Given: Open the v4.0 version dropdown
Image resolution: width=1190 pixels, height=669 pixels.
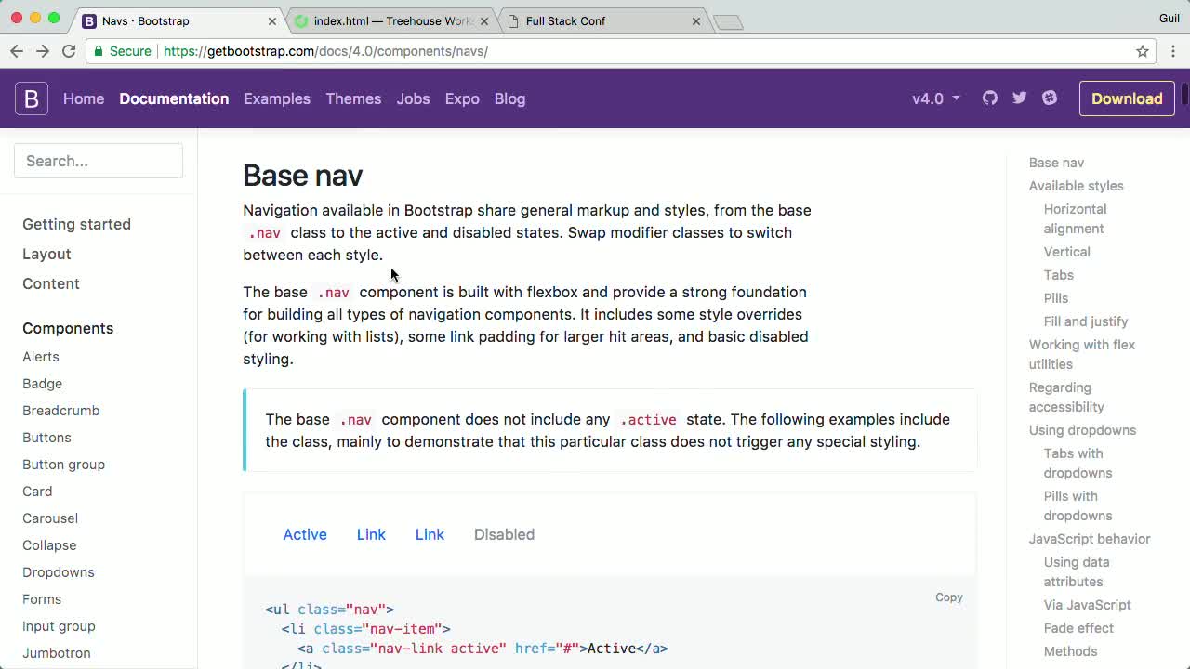Looking at the screenshot, I should click(934, 98).
